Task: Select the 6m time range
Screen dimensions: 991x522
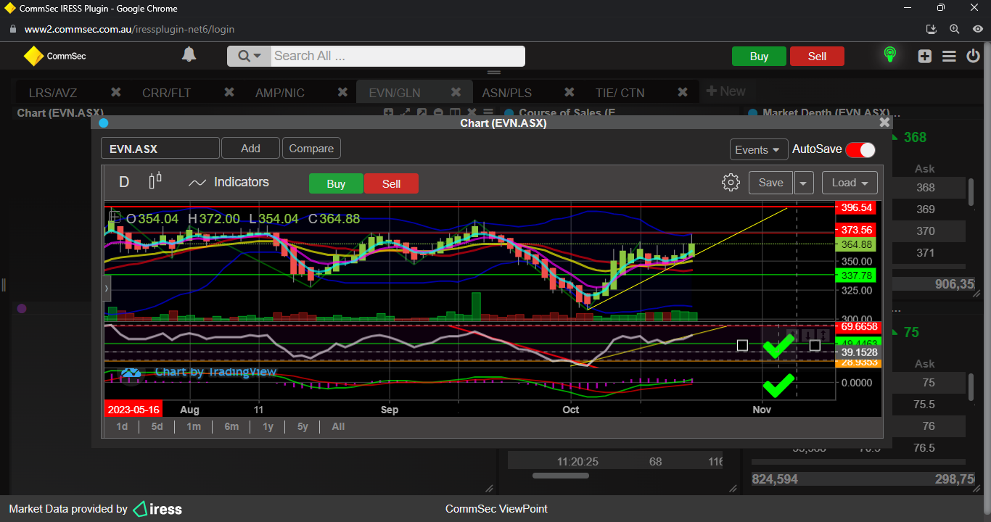Action: click(231, 426)
